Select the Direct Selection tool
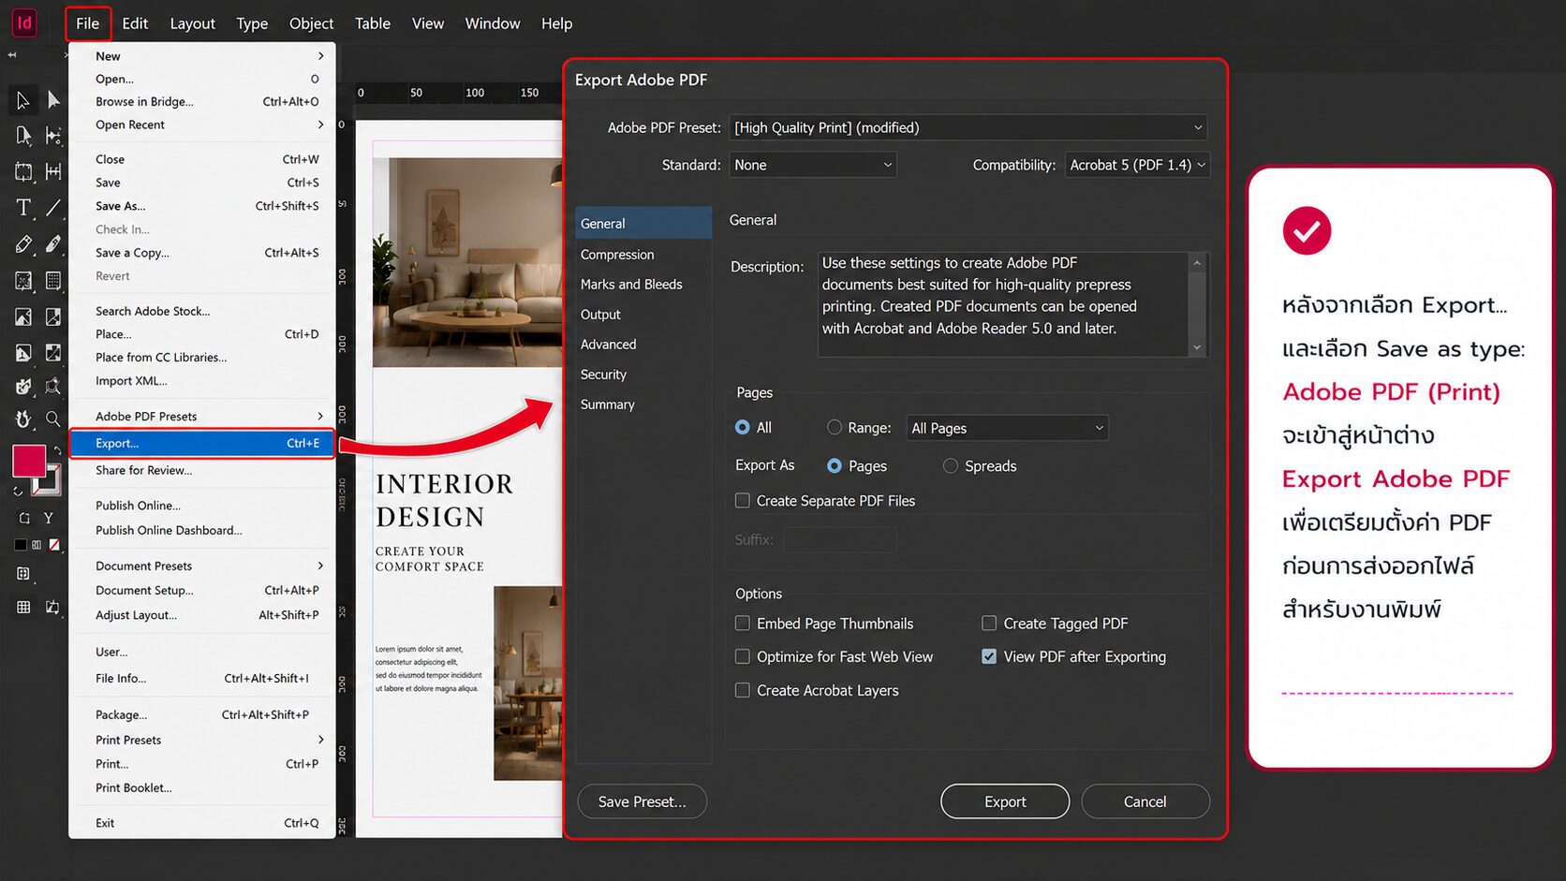Screen dimensions: 1566x881 tap(53, 100)
